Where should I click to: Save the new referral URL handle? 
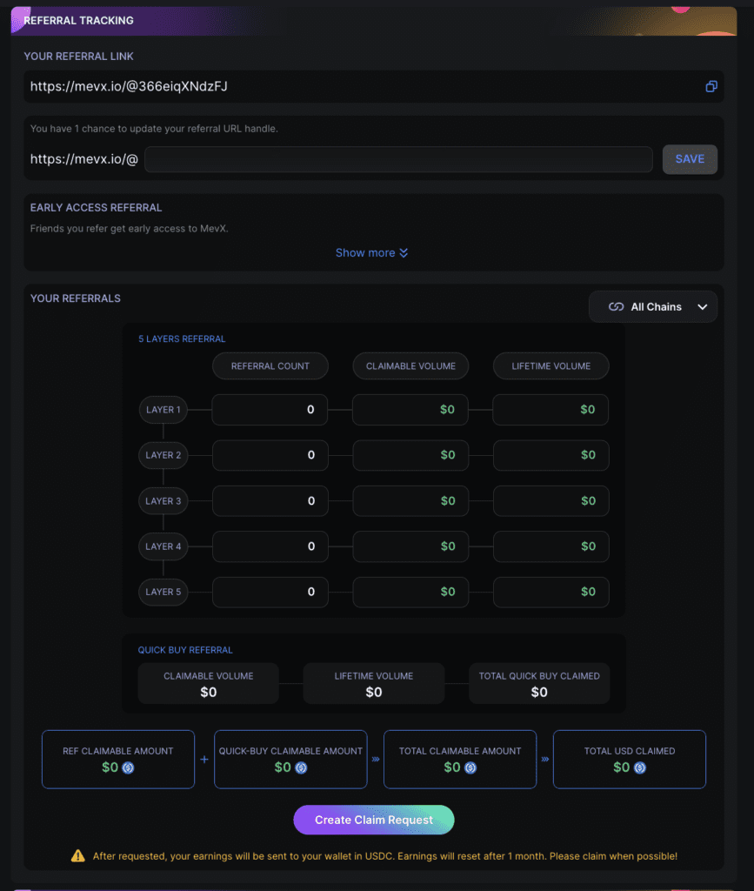tap(690, 159)
